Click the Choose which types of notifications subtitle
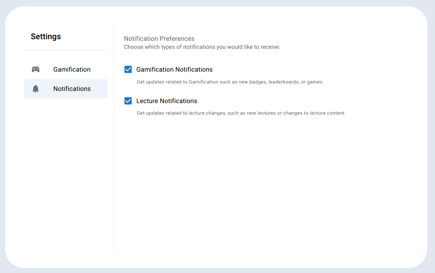The height and width of the screenshot is (273, 435). [x=202, y=47]
